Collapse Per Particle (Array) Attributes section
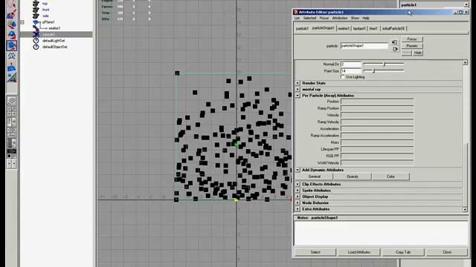476x267 pixels. pyautogui.click(x=297, y=96)
